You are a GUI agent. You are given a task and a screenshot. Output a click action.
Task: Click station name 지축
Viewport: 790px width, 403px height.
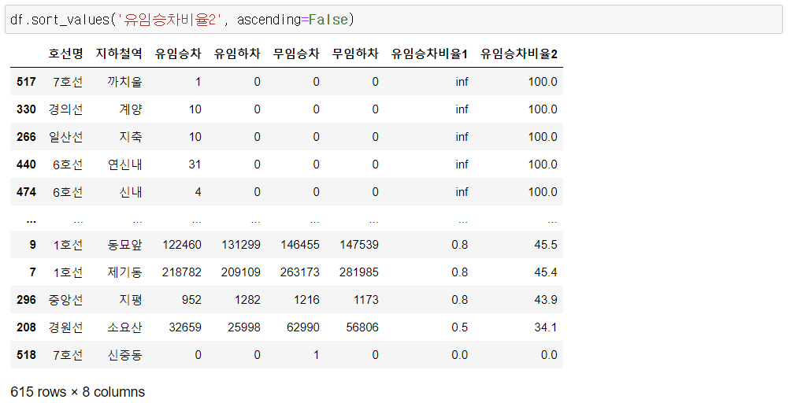[131, 137]
